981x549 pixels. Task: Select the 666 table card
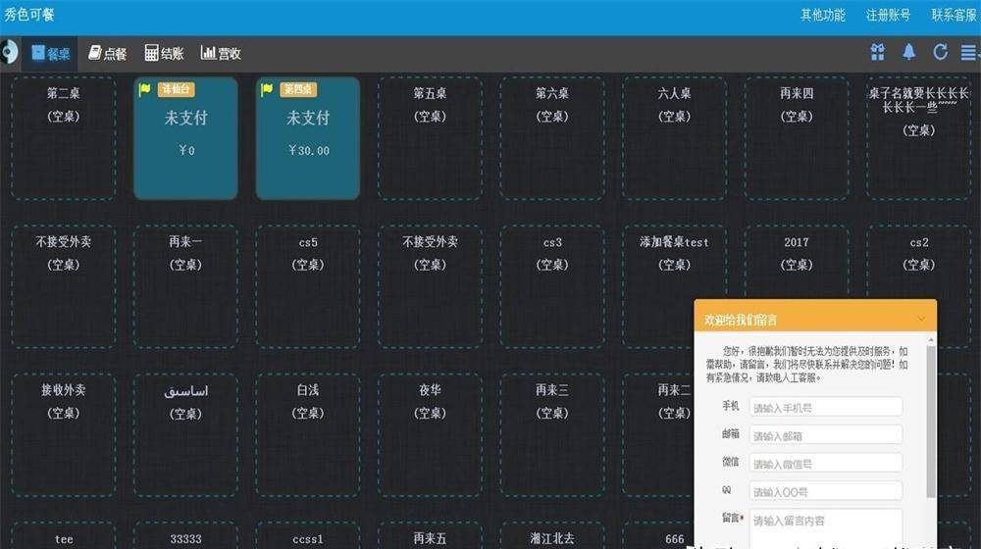tap(658, 536)
